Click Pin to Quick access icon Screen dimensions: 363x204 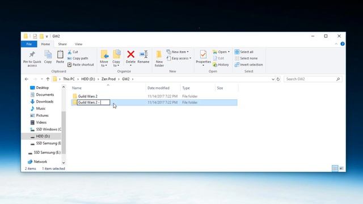pyautogui.click(x=32, y=54)
